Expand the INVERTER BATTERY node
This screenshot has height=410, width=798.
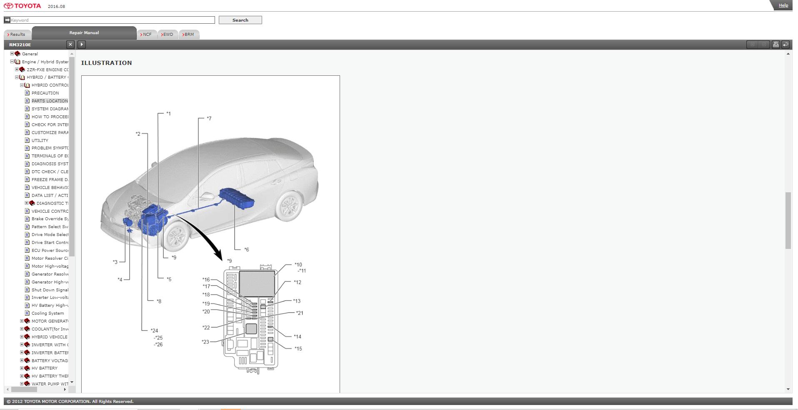point(22,353)
